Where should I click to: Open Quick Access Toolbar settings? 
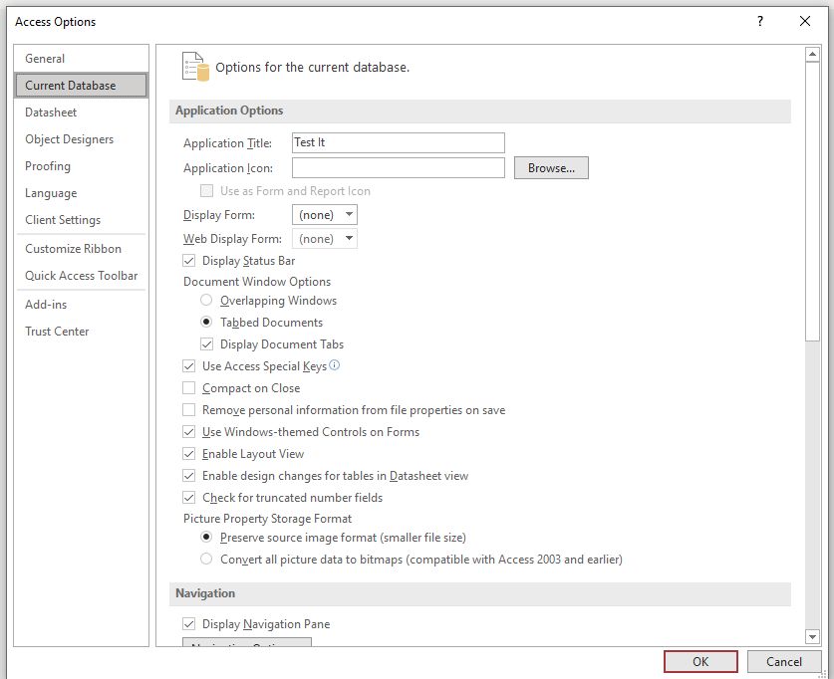click(x=81, y=275)
